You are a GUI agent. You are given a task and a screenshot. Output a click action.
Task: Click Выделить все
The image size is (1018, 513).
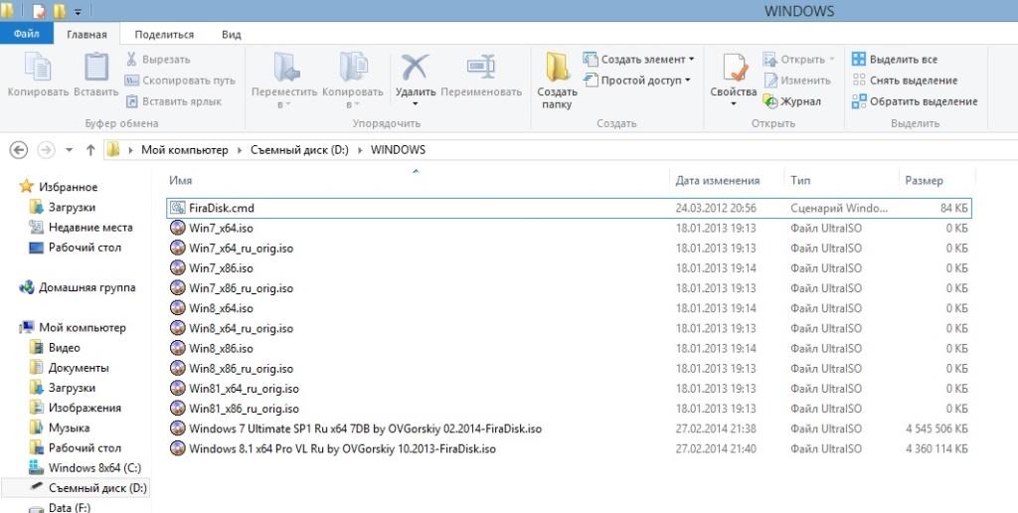click(x=895, y=59)
